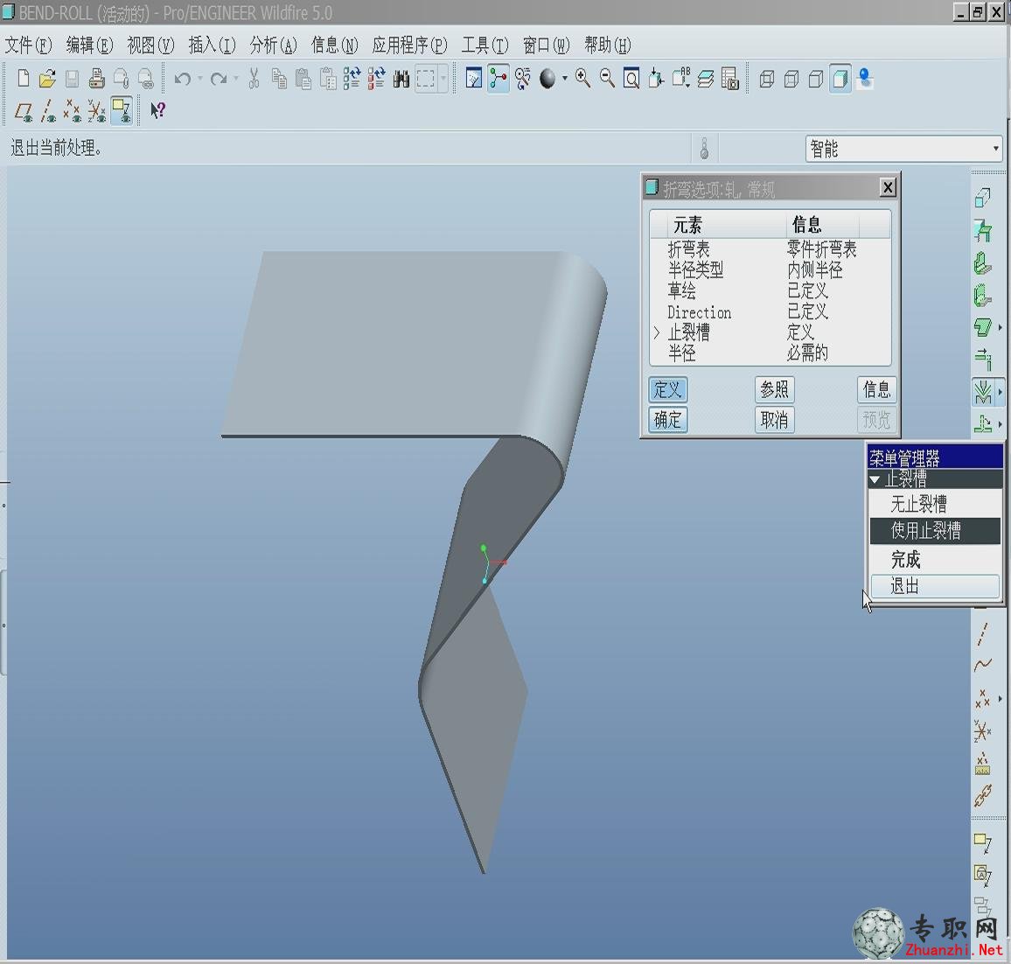The width and height of the screenshot is (1011, 964).
Task: Select the 半径类型 element row
Action: (770, 270)
